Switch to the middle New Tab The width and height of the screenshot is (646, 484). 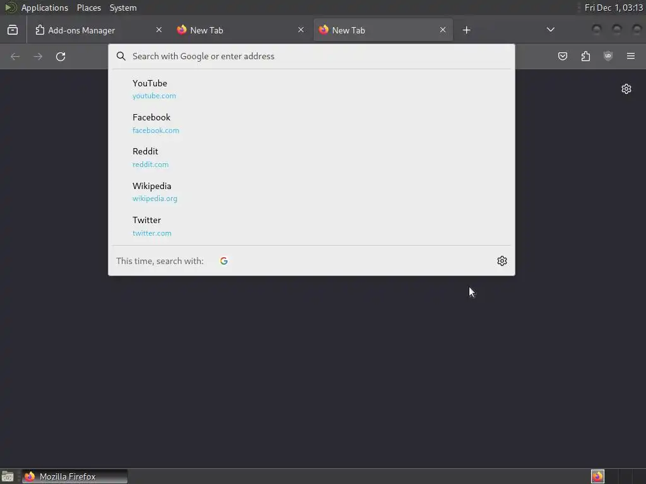tap(240, 30)
